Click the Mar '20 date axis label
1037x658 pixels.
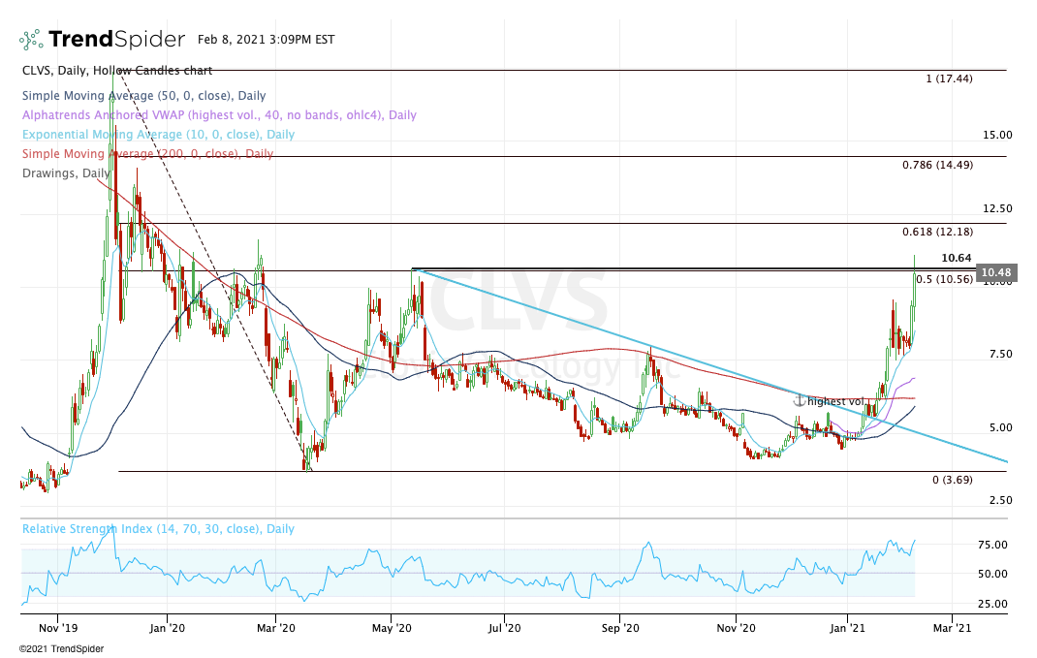276,628
